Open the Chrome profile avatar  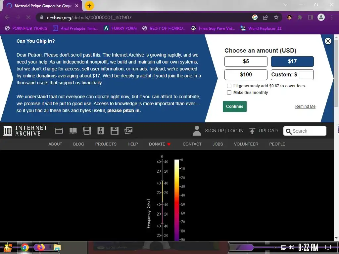[321, 17]
